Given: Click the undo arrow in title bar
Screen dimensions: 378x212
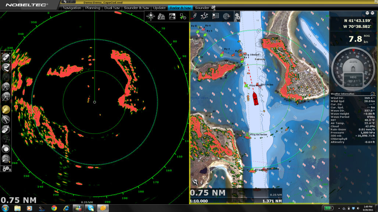Looking at the screenshot, I should click(65, 2).
